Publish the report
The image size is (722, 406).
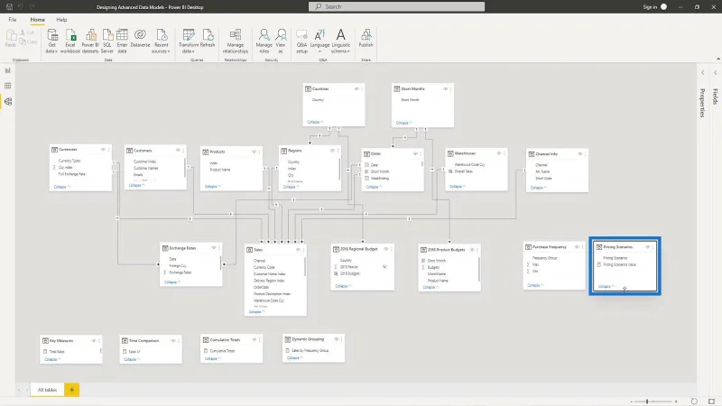[x=366, y=39]
